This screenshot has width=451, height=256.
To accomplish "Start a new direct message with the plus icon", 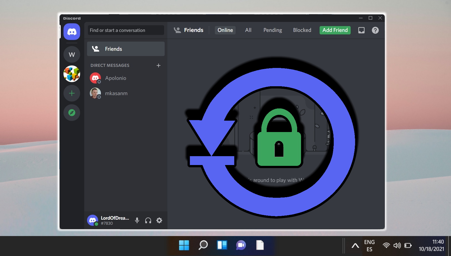I will tap(159, 65).
